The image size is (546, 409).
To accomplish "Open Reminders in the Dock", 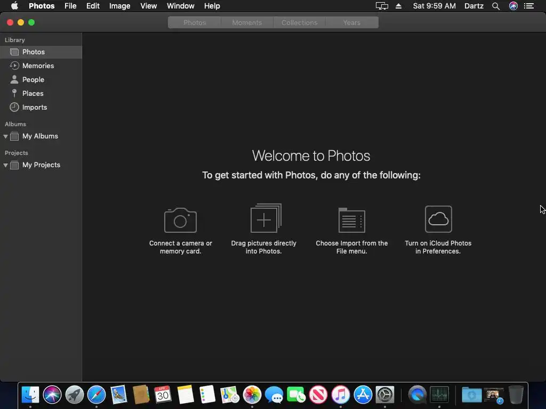I will click(x=207, y=395).
